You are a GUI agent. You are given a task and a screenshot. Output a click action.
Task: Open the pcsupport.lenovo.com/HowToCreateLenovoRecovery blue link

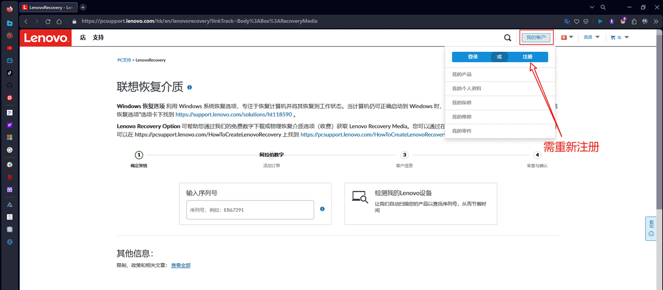coord(372,134)
